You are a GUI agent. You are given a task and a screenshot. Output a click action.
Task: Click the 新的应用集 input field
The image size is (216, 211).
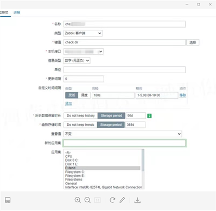coord(124,143)
